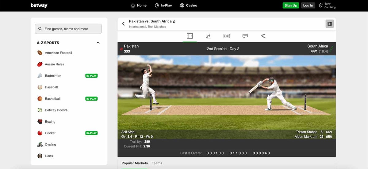The width and height of the screenshot is (368, 169).
Task: Click the Darts board icon
Action: [40, 156]
